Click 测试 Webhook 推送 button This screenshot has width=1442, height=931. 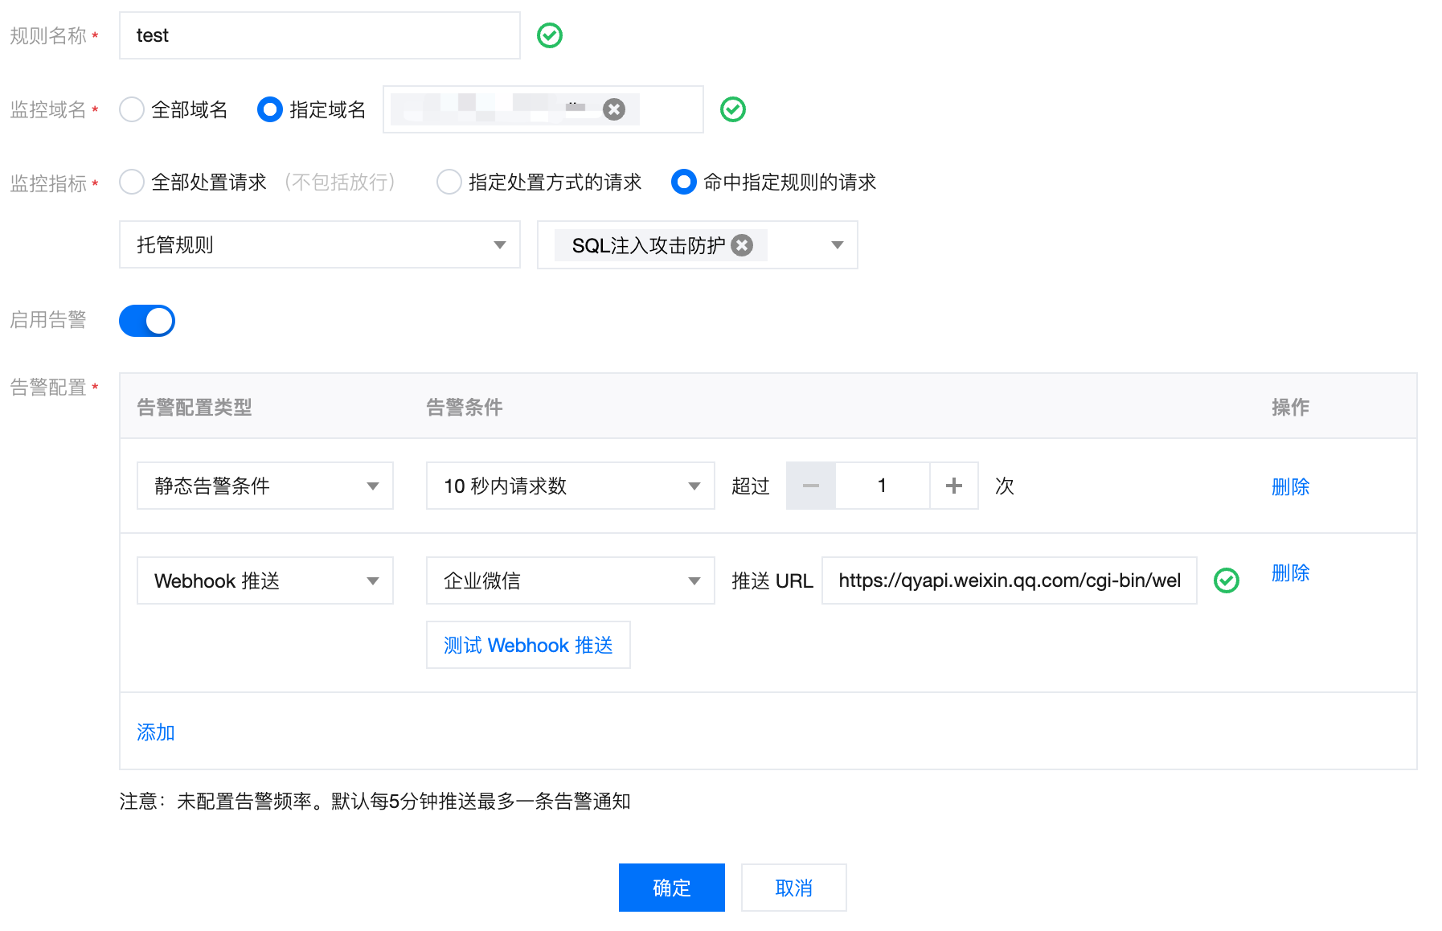(528, 645)
